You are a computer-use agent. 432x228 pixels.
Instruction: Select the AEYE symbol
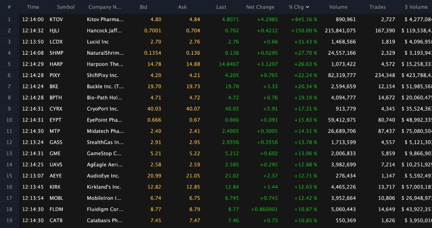click(x=56, y=176)
